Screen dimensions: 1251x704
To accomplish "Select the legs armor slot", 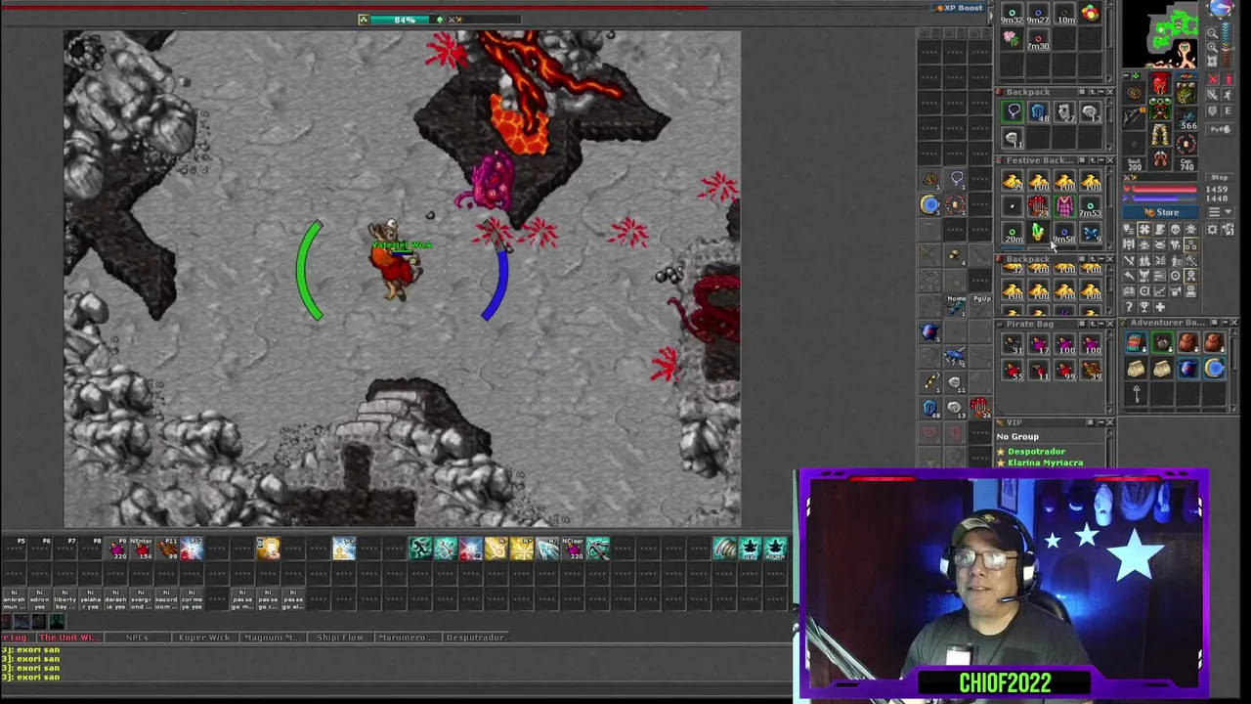I will (x=1160, y=134).
